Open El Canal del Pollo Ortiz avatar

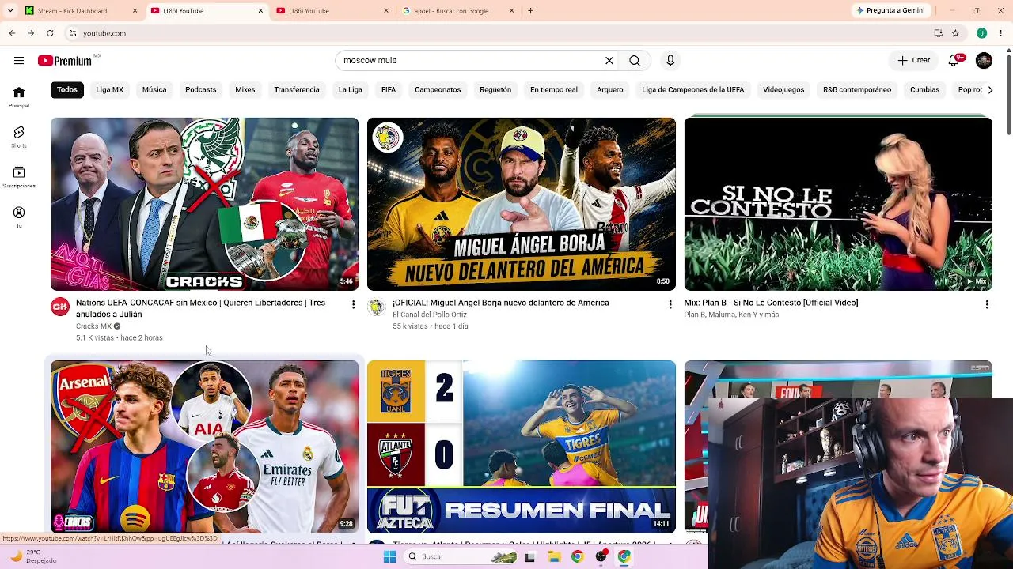[377, 307]
